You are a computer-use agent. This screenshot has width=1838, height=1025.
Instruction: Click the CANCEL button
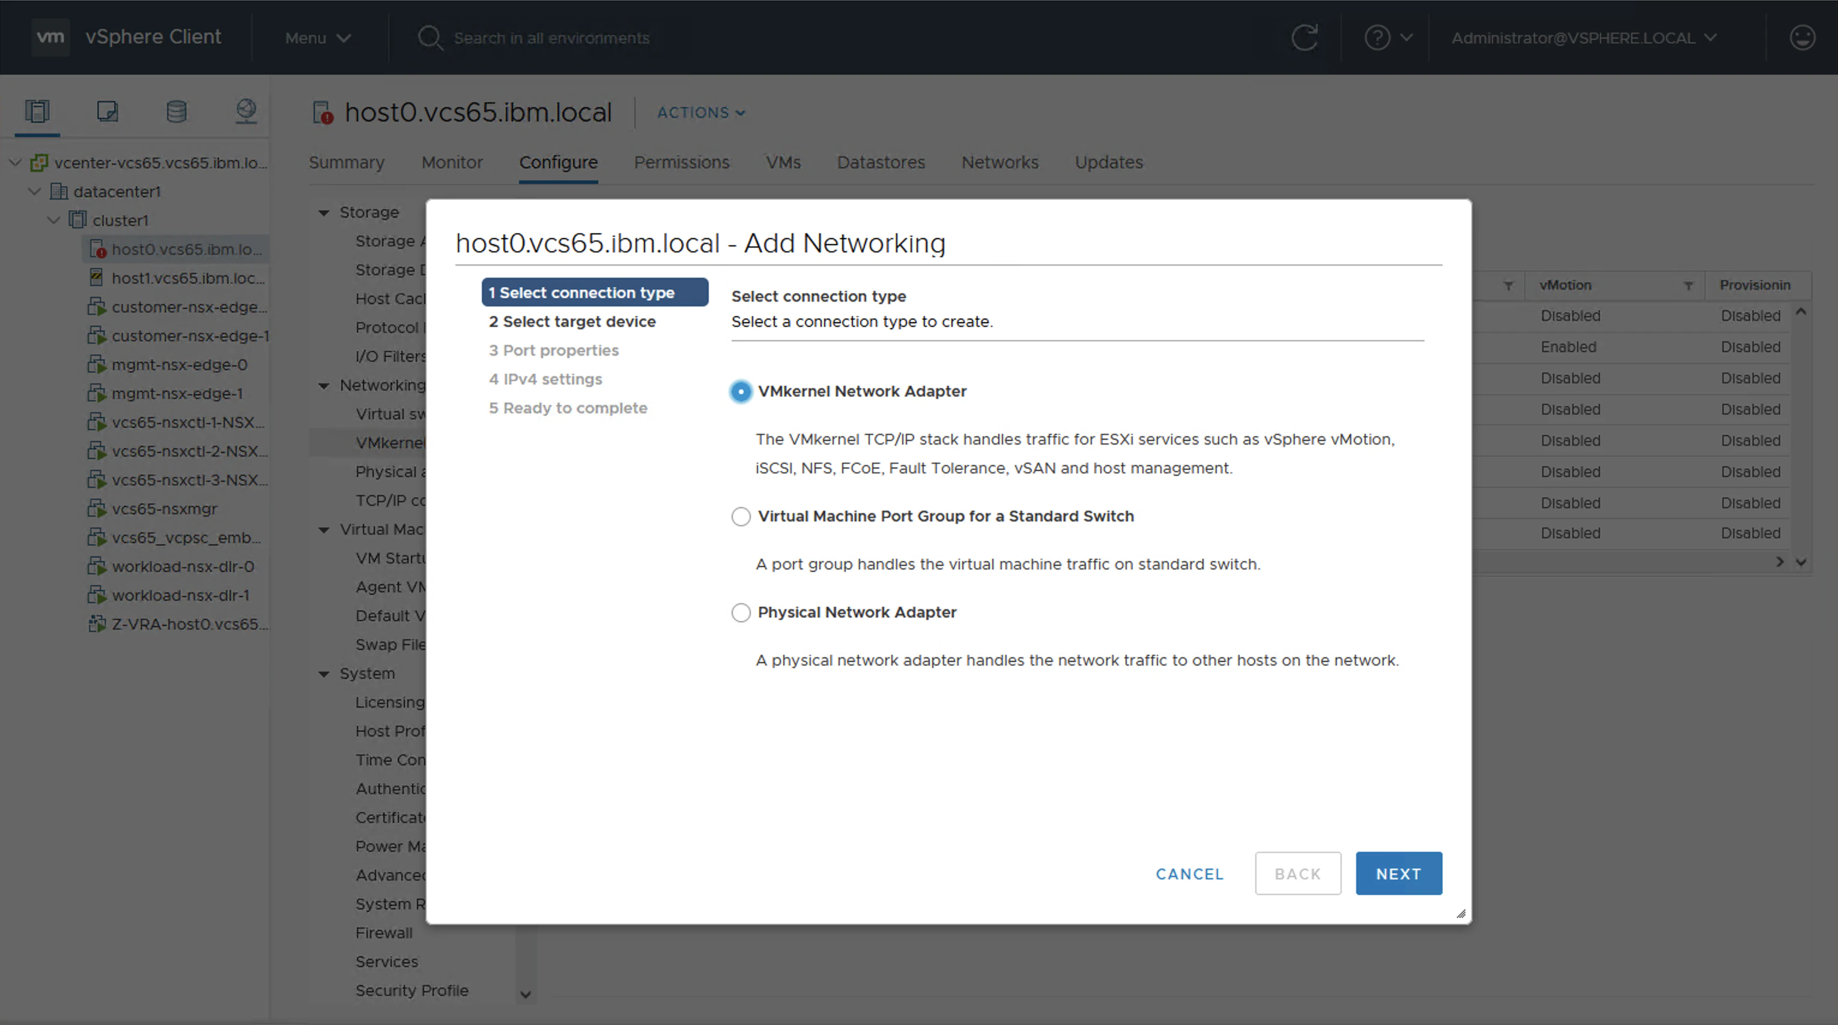(x=1189, y=874)
